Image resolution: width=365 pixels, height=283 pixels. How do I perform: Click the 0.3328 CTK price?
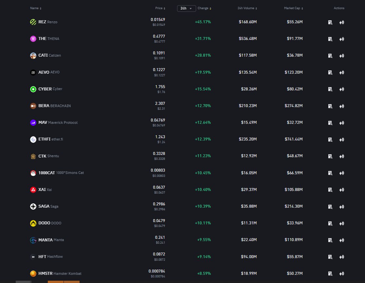(x=159, y=154)
